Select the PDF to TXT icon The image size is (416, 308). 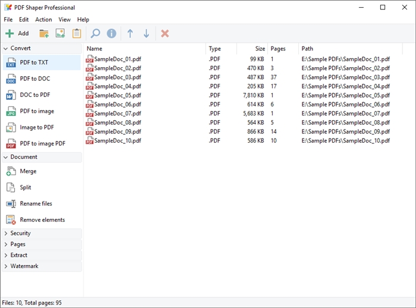click(x=11, y=62)
